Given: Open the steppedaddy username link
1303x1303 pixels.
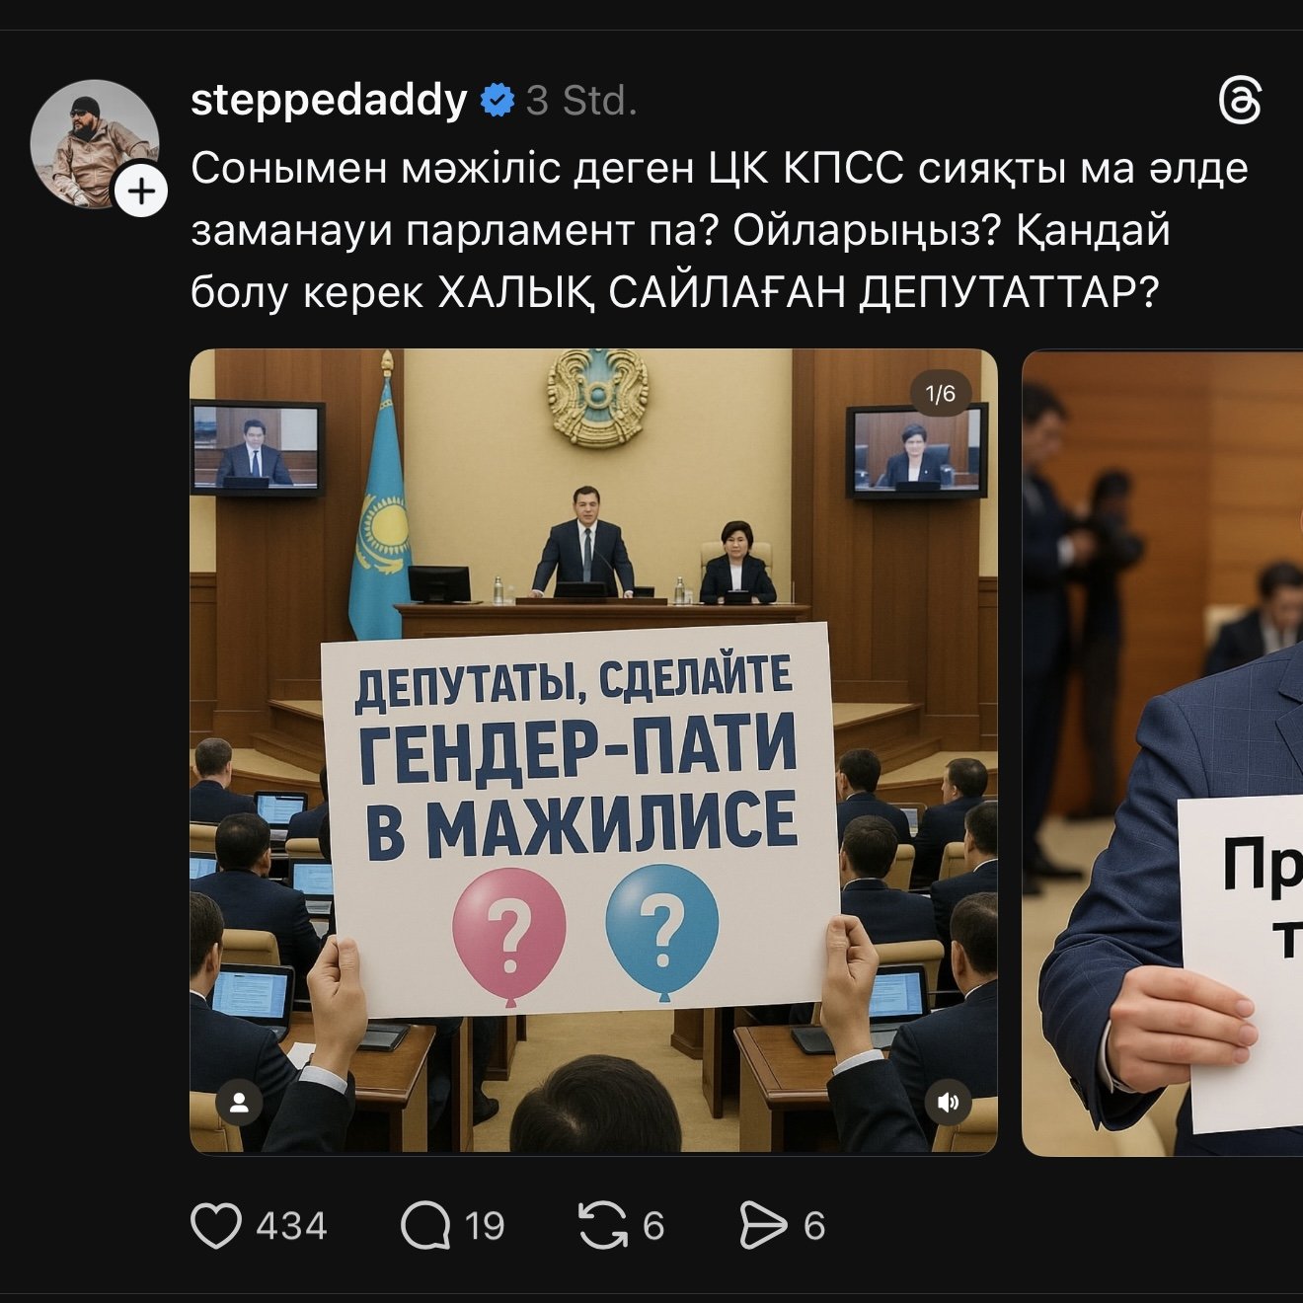Looking at the screenshot, I should pos(329,101).
